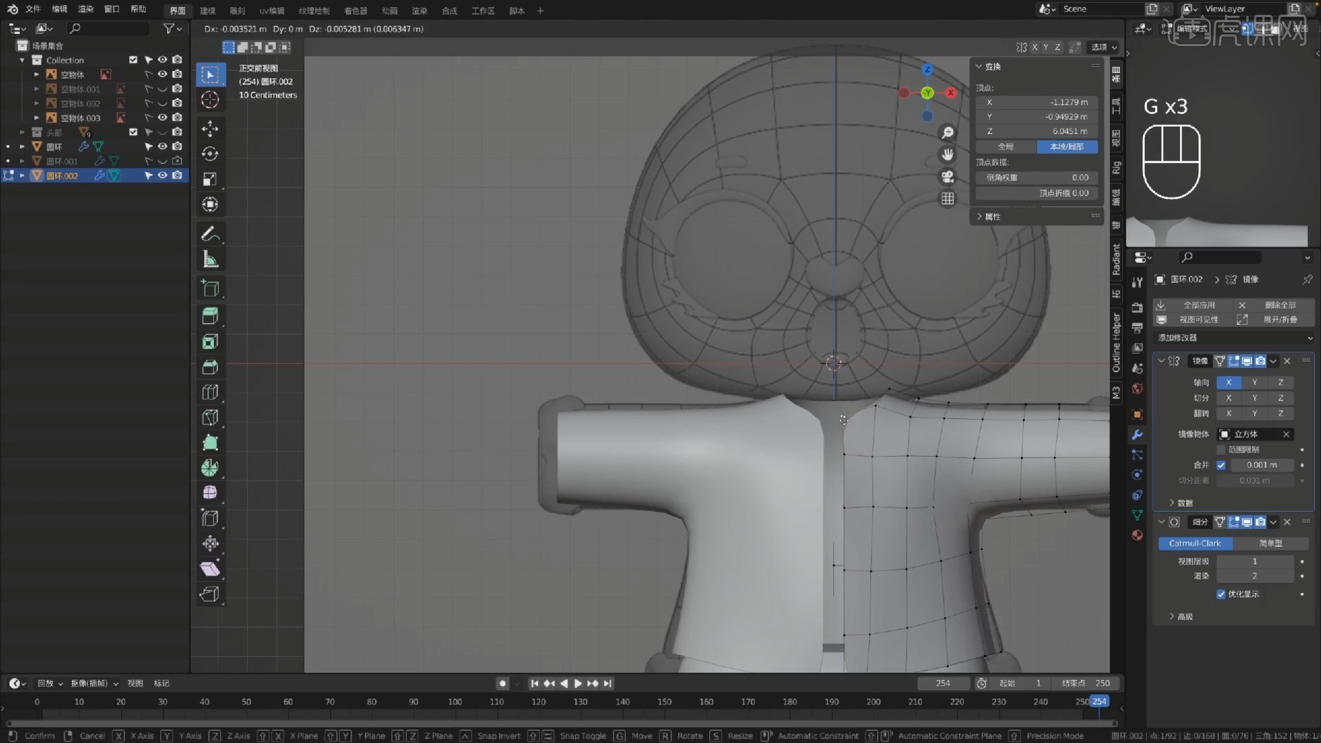The height and width of the screenshot is (743, 1321).
Task: Enable 翻转 flip Z toggle
Action: pyautogui.click(x=1281, y=413)
